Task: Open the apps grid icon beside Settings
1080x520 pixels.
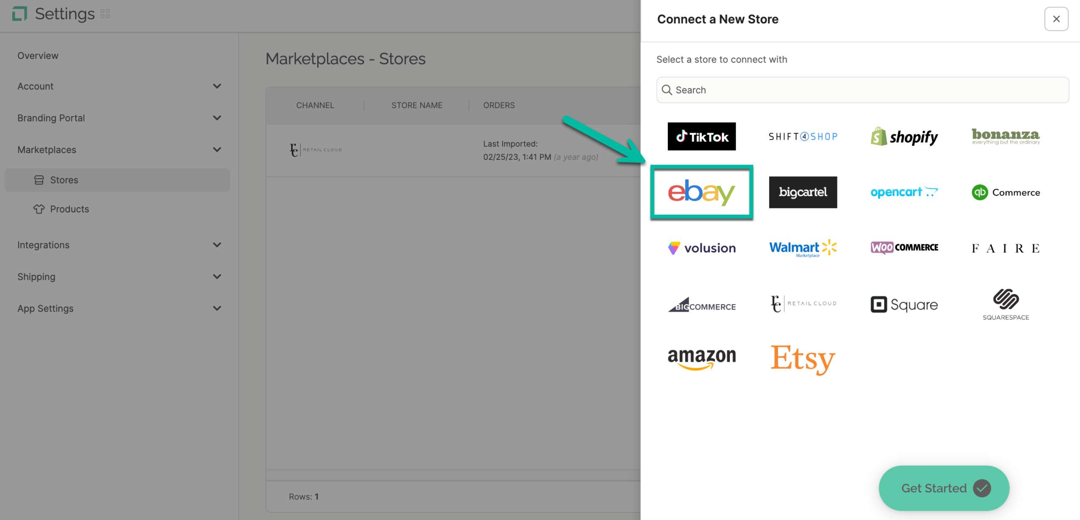Action: click(105, 14)
